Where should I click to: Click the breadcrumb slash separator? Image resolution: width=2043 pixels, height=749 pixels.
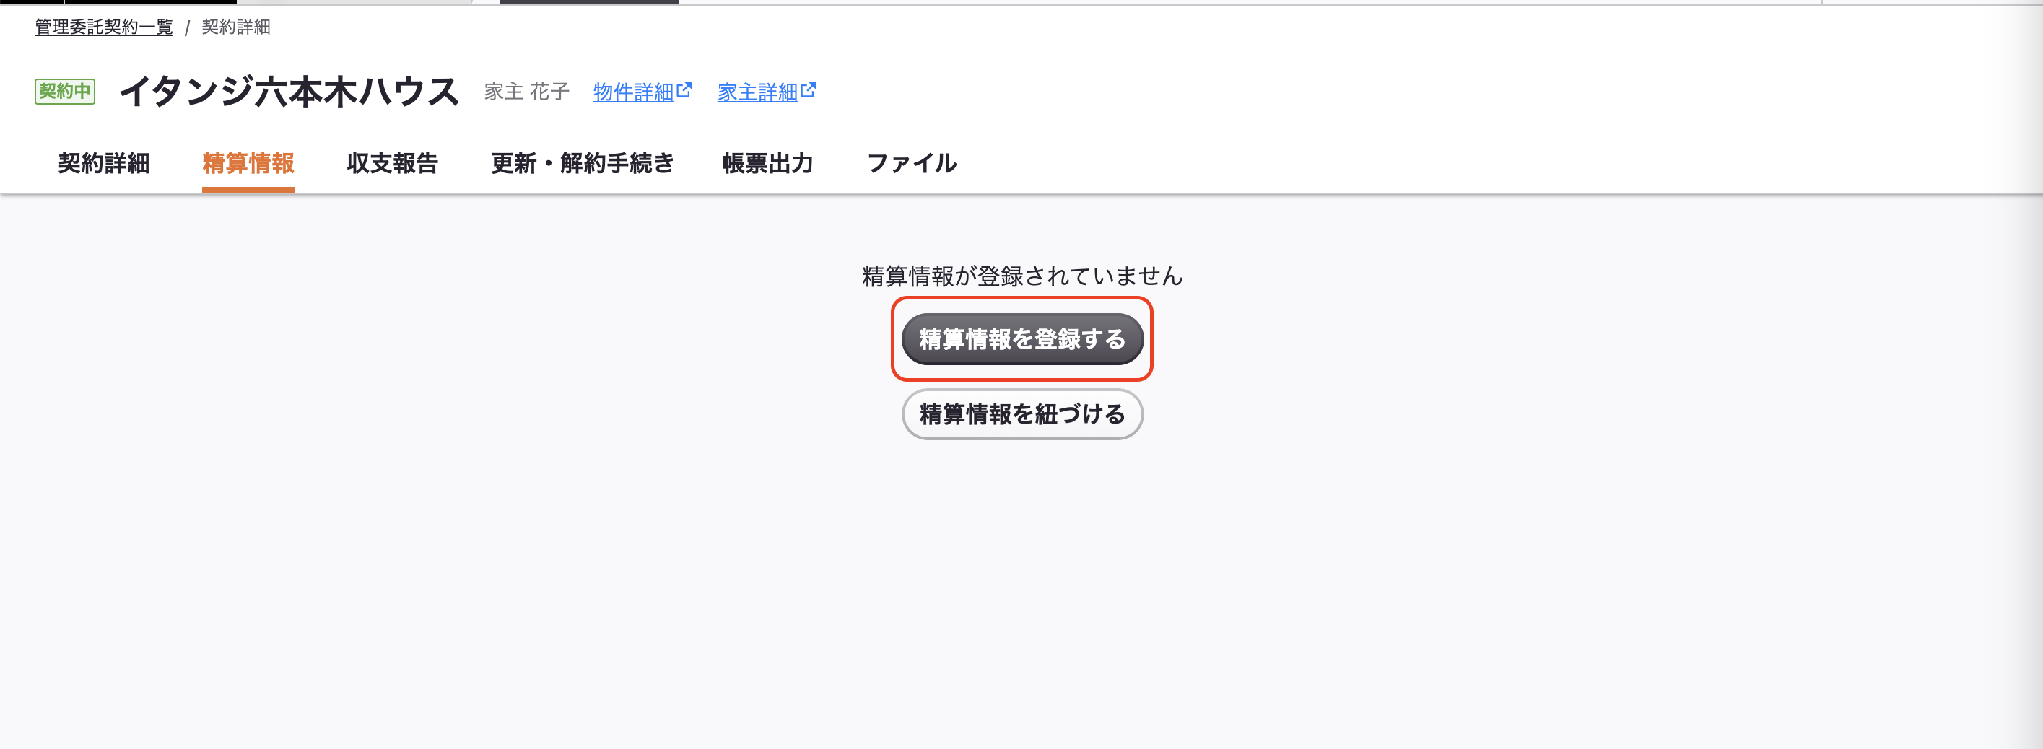pyautogui.click(x=187, y=27)
